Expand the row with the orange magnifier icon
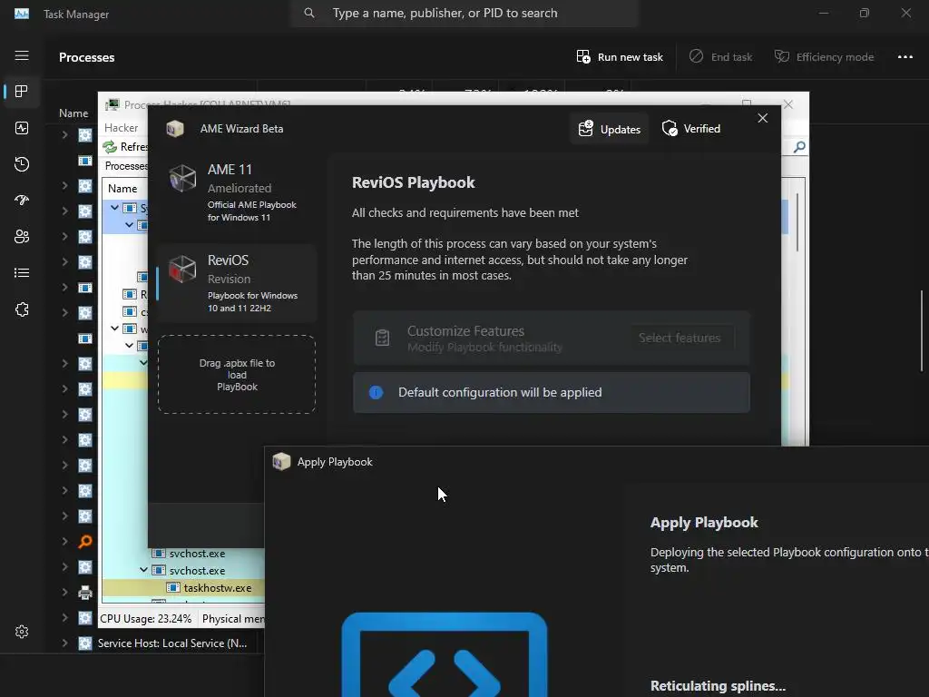Image resolution: width=929 pixels, height=697 pixels. pyautogui.click(x=64, y=541)
